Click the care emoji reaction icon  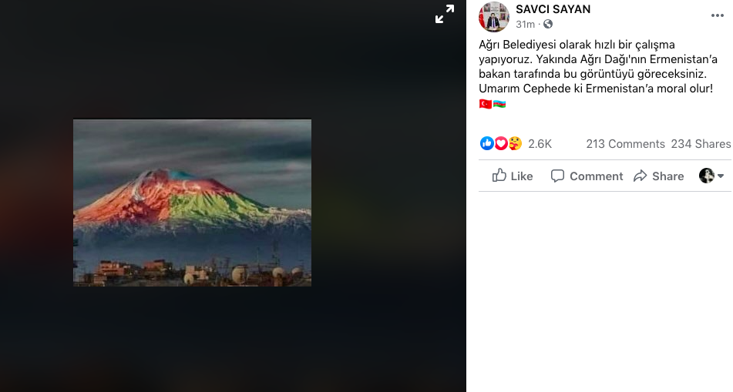tap(515, 143)
